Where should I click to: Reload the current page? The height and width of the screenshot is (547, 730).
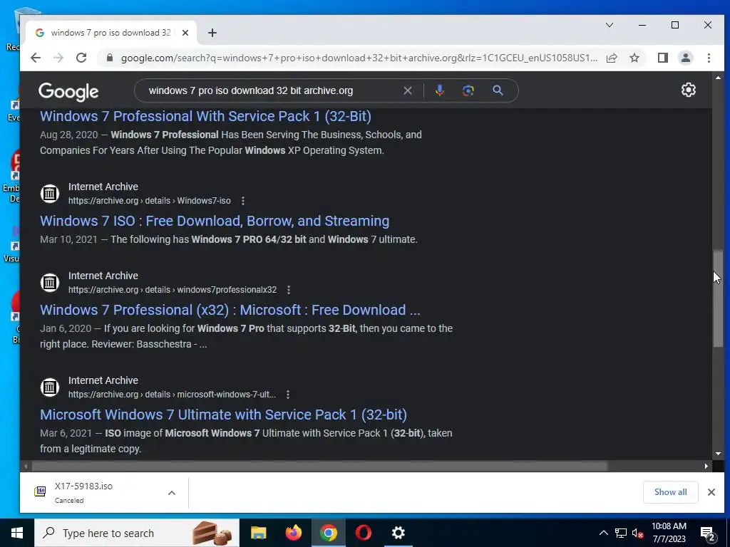[81, 58]
